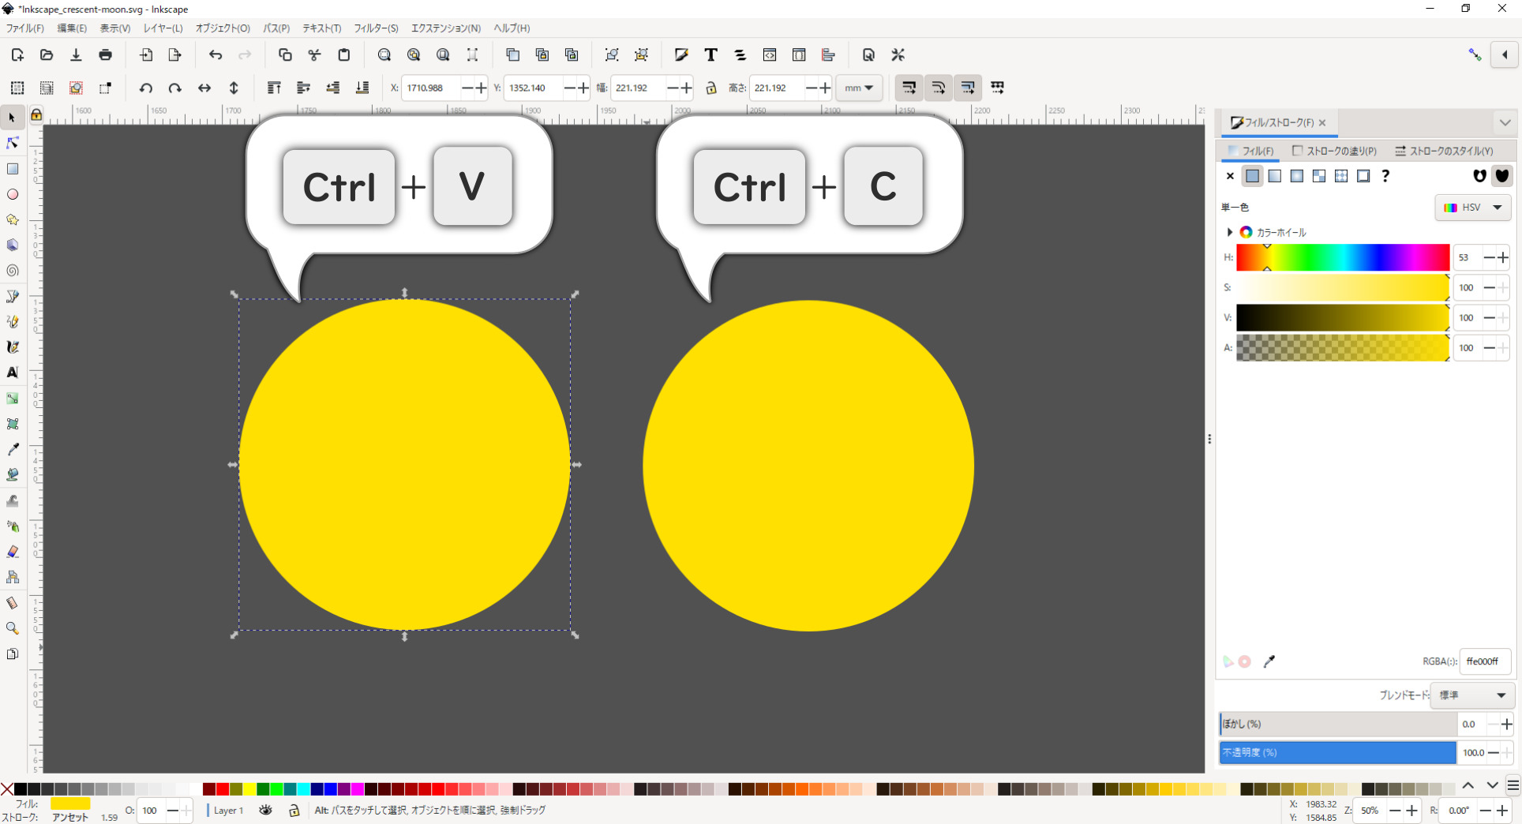Open the HSV color mode dropdown
This screenshot has width=1522, height=824.
coord(1472,208)
